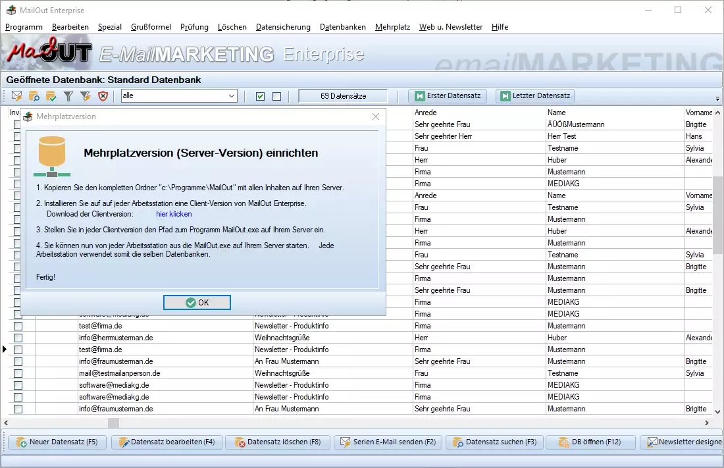The image size is (724, 468).
Task: Follow the 'hier klicken' download link
Action: tap(174, 214)
